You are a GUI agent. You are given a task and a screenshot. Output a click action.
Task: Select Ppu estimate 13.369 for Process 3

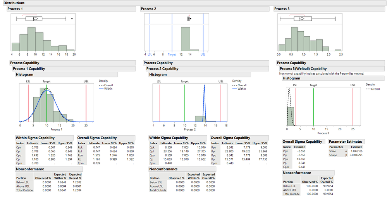pos(301,159)
